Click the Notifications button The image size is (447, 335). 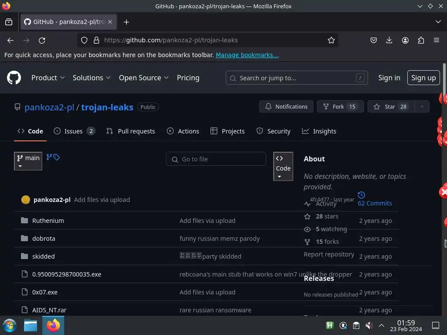point(286,106)
